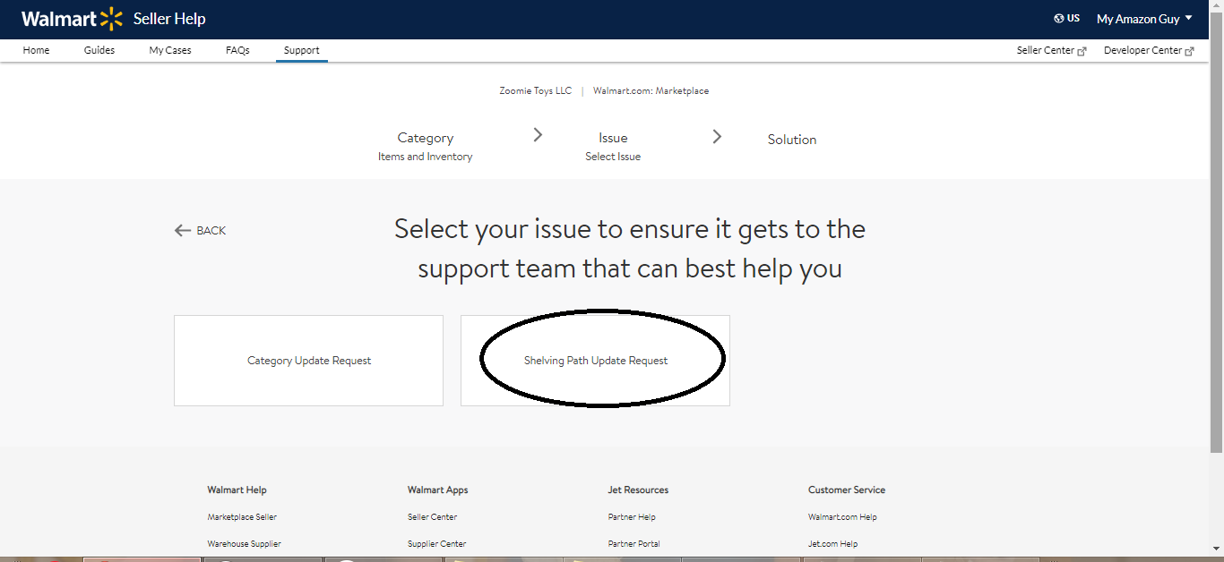Go to the Home tab

coord(37,50)
